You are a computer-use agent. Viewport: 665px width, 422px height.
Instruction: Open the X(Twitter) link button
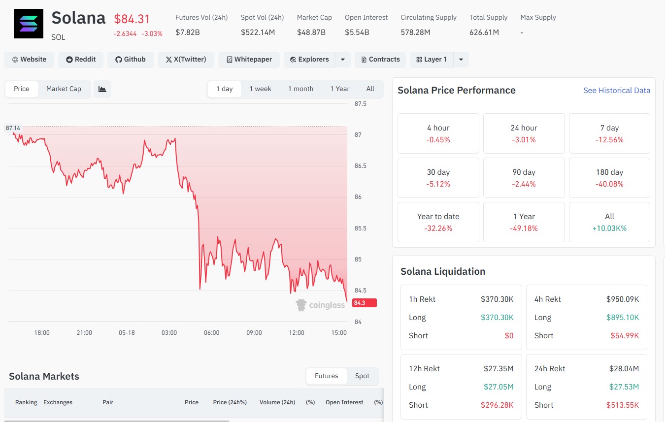(186, 60)
